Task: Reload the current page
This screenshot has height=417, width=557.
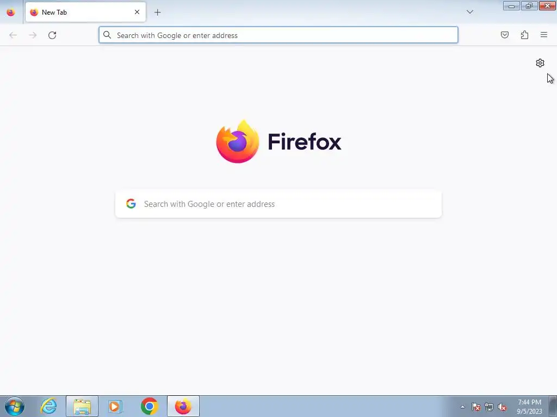Action: coord(52,35)
